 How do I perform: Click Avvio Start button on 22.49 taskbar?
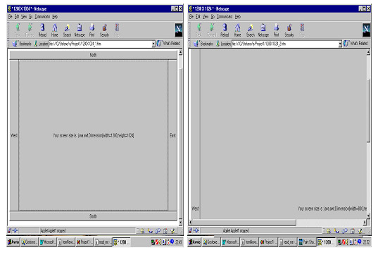point(13,242)
